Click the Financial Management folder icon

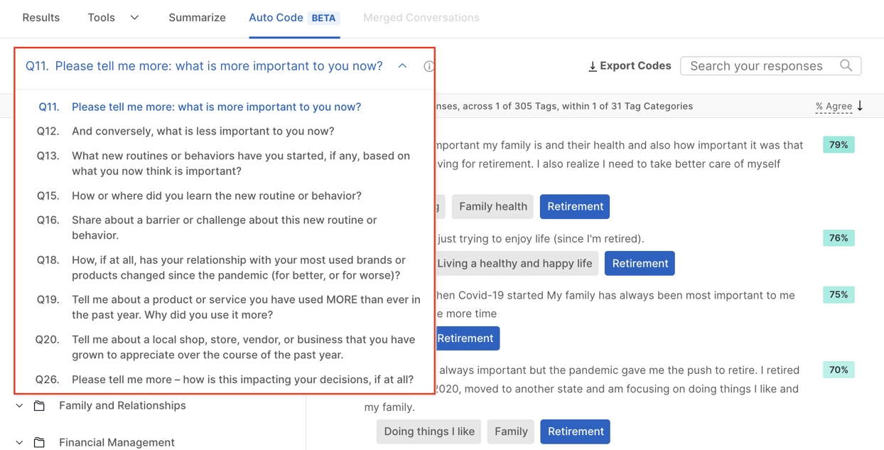coord(39,442)
